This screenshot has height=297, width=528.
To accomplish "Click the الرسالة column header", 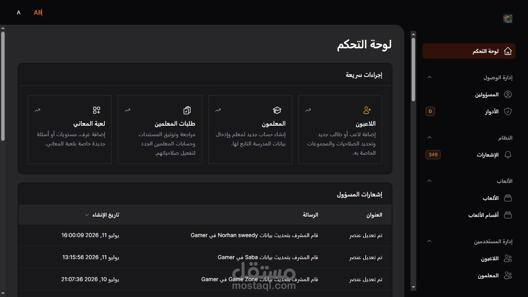I will (x=310, y=215).
